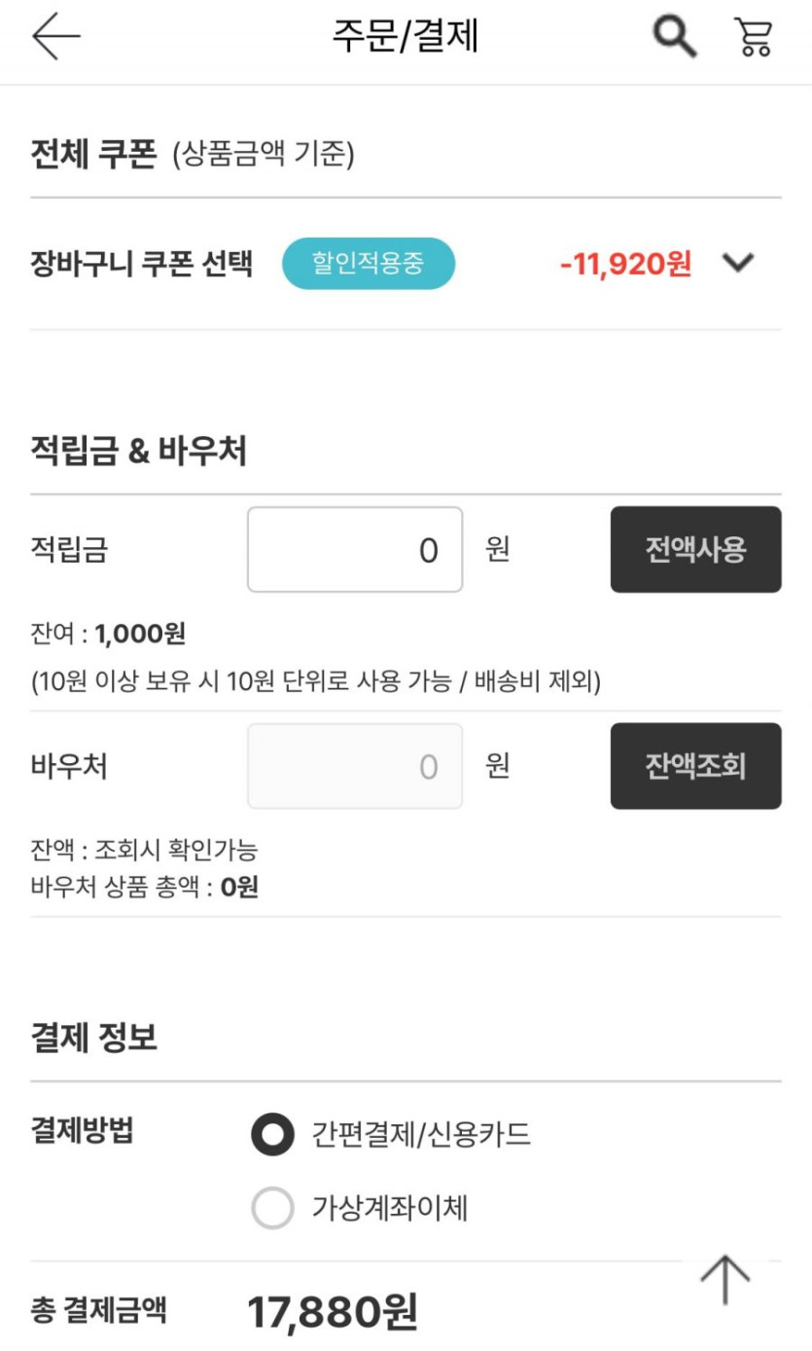Click the 장바구니 쿠폰 선택 row label
The width and height of the screenshot is (812, 1351).
pyautogui.click(x=142, y=264)
